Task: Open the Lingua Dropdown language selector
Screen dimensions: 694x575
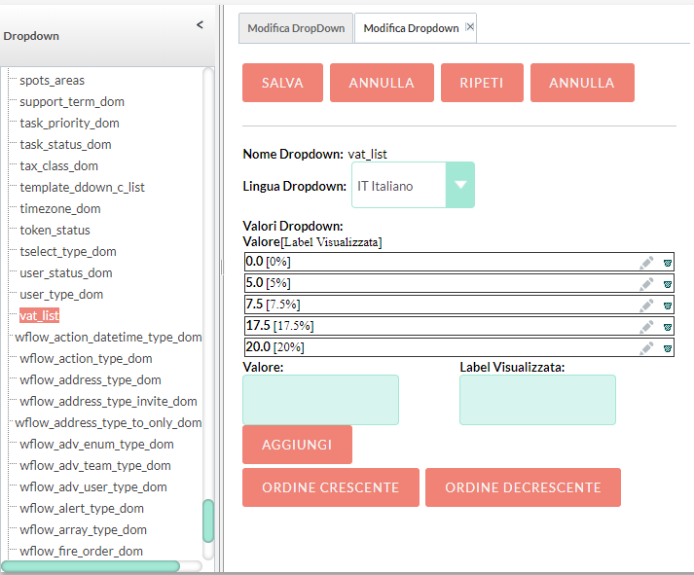Action: tap(460, 185)
